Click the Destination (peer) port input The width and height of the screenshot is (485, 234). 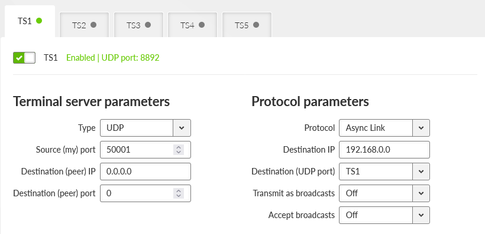pos(137,193)
